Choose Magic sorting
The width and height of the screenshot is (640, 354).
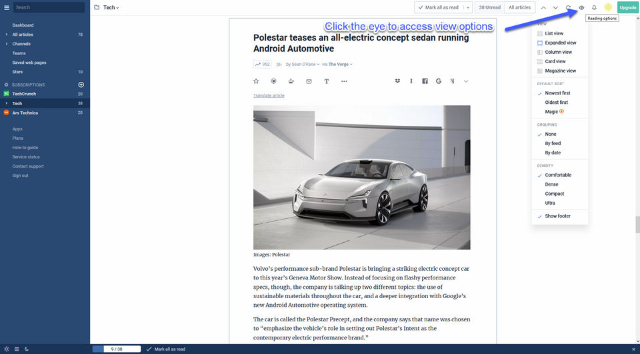[551, 112]
